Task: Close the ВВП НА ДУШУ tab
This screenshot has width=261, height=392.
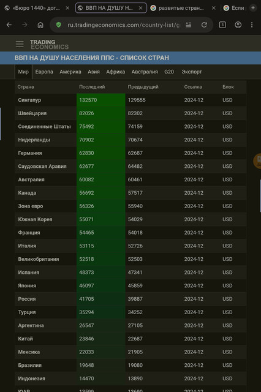Action: pyautogui.click(x=140, y=8)
